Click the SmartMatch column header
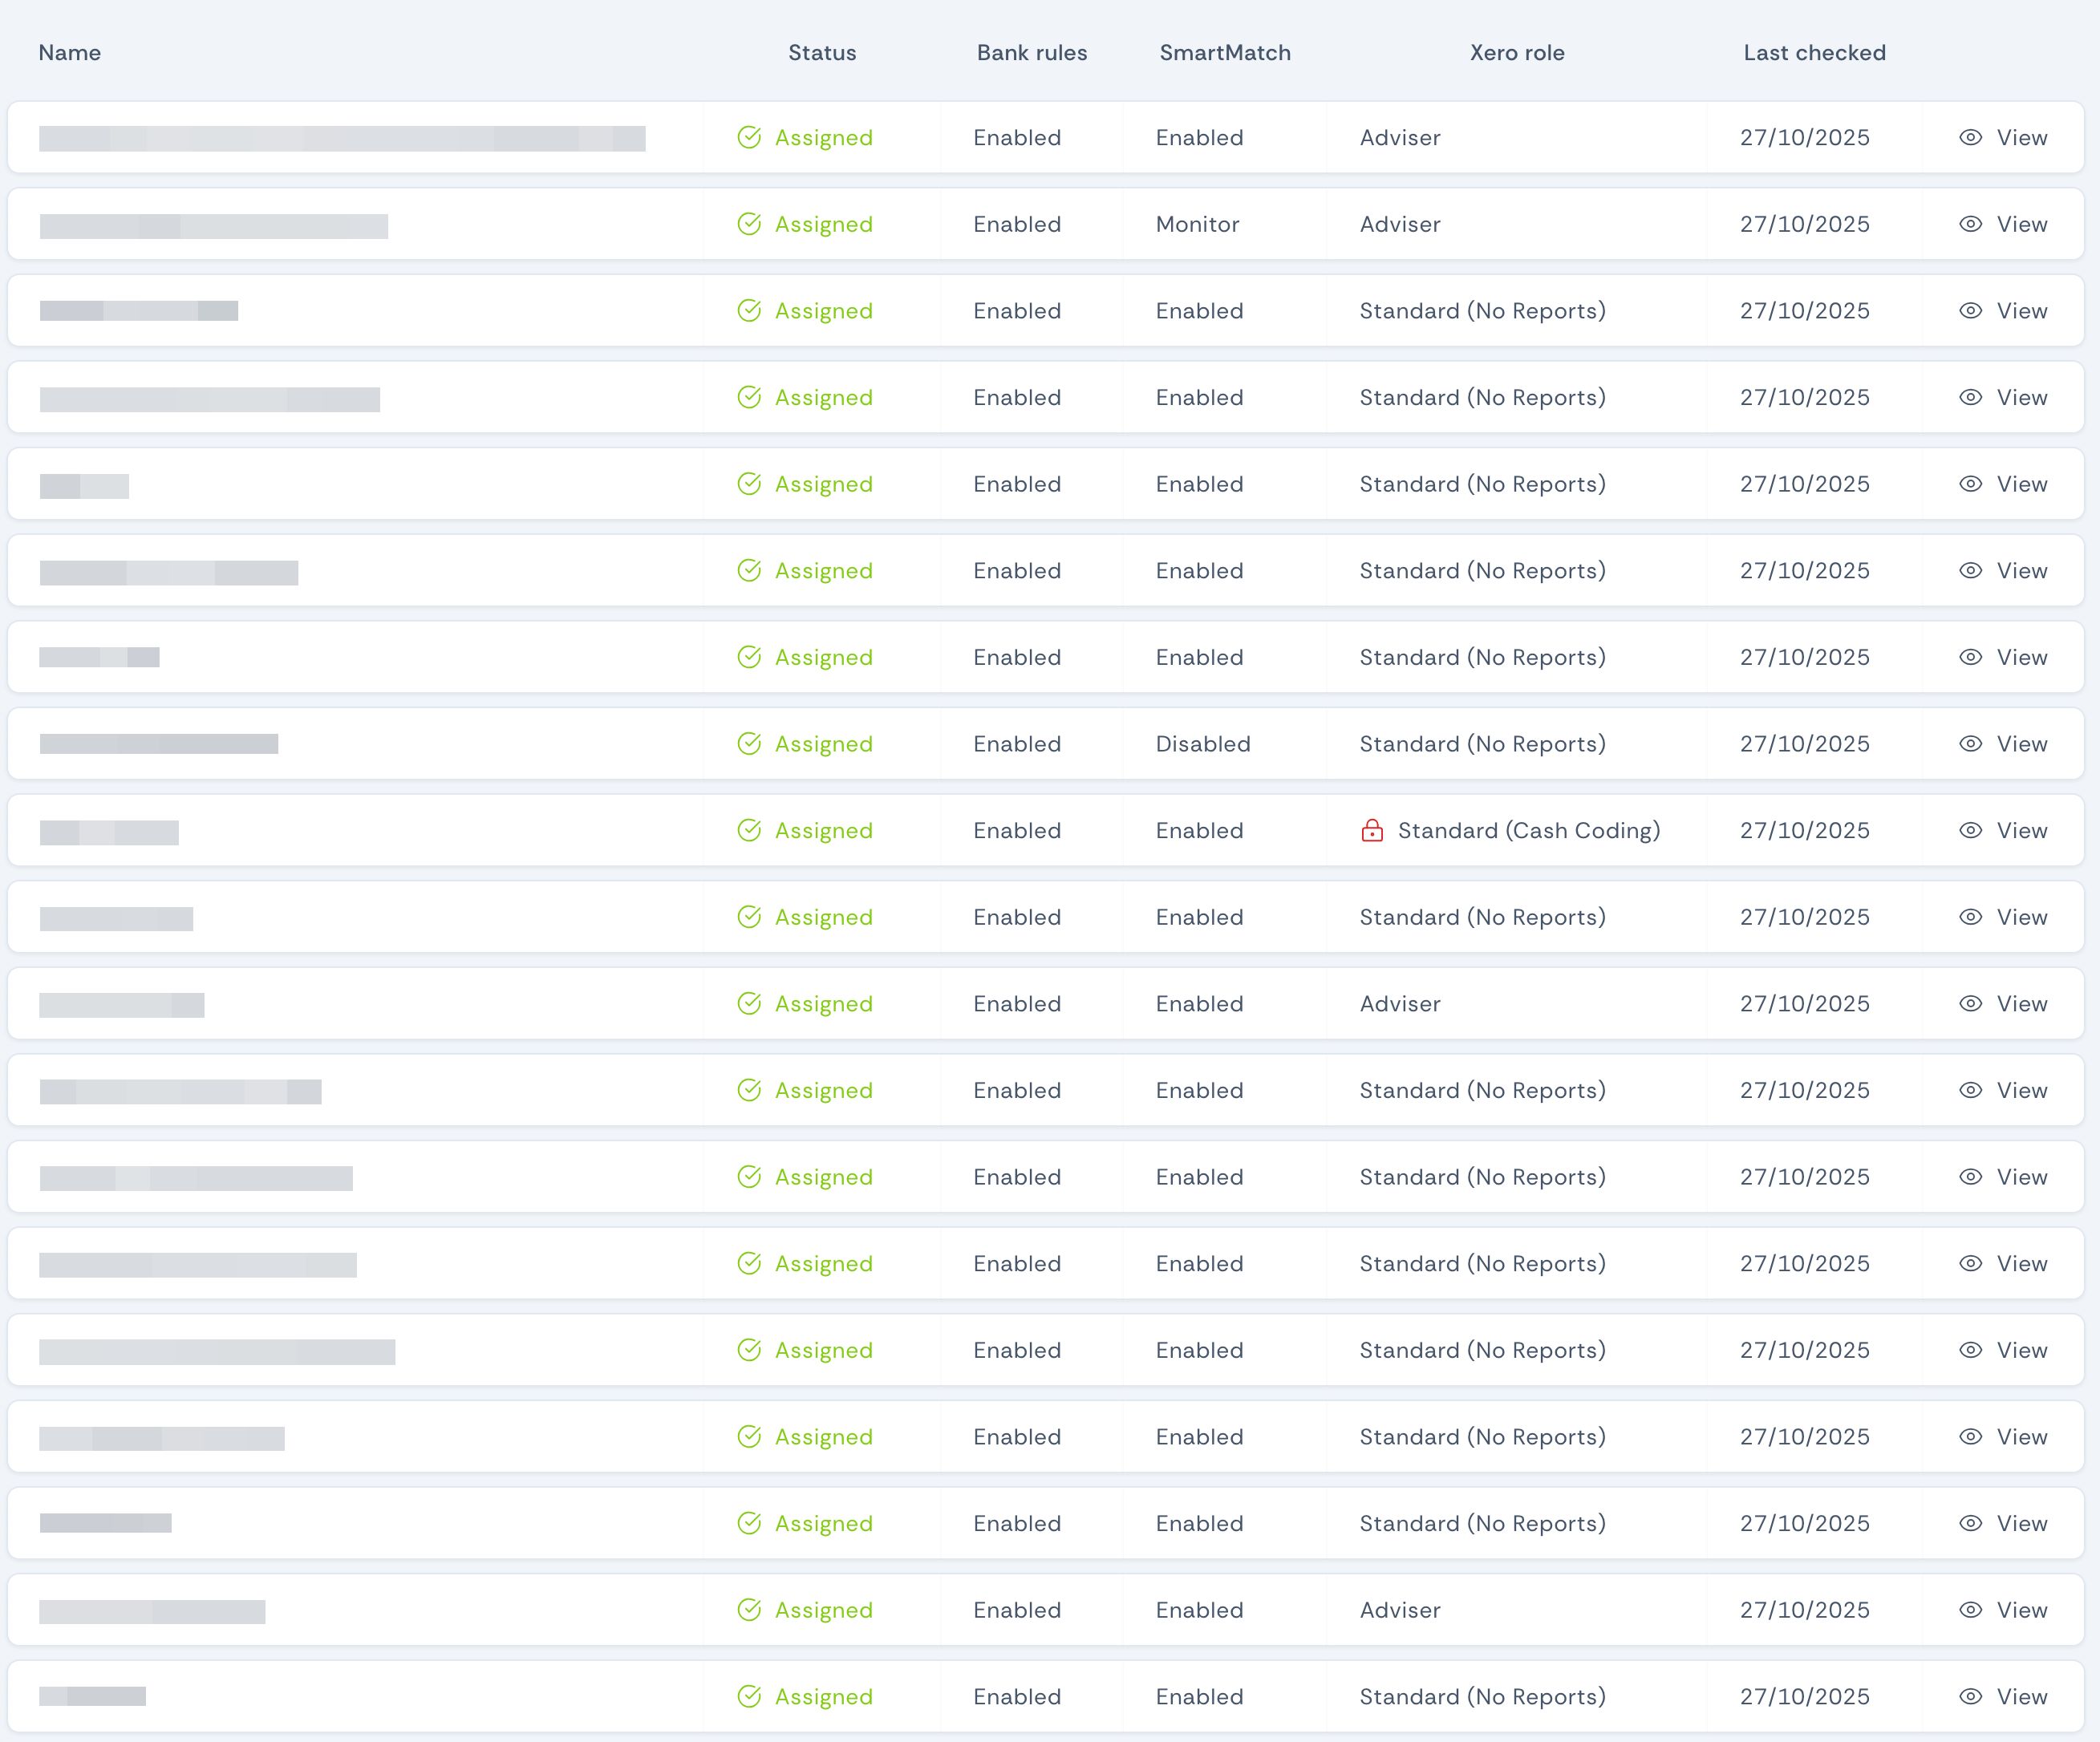The height and width of the screenshot is (1742, 2100). [1225, 52]
